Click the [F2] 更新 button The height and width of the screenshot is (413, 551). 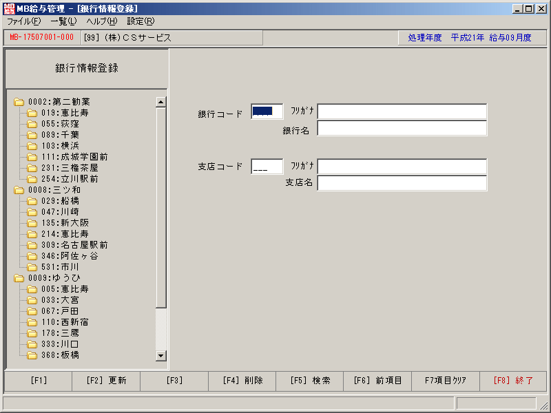click(106, 381)
